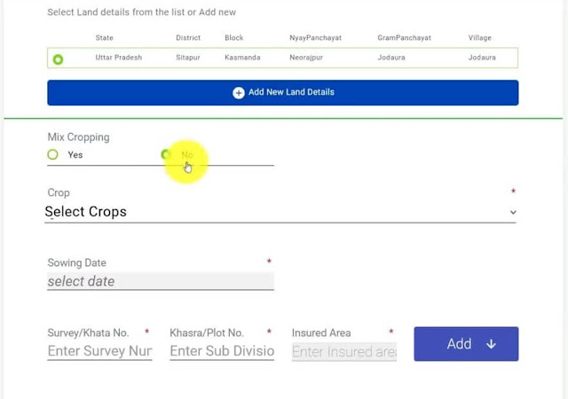Expand the Crop list using the chevron arrow

512,213
